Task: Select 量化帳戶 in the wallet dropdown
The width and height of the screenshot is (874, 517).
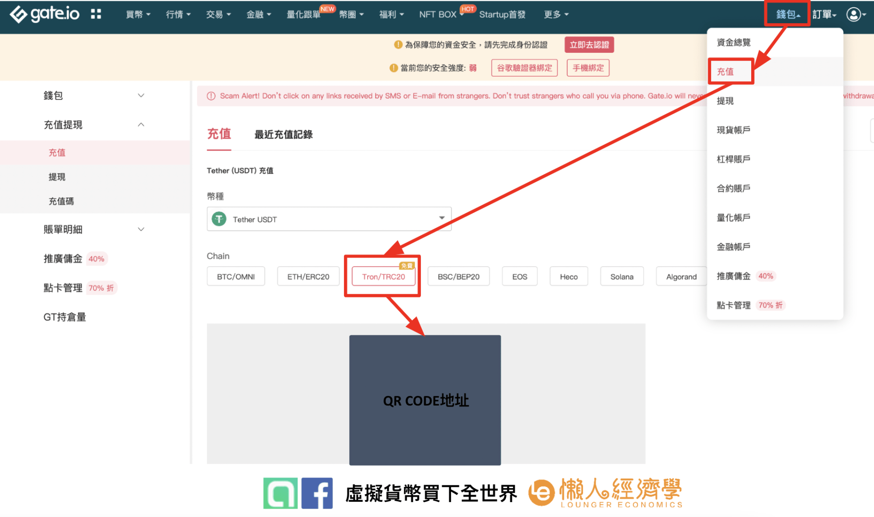Action: tap(775, 217)
